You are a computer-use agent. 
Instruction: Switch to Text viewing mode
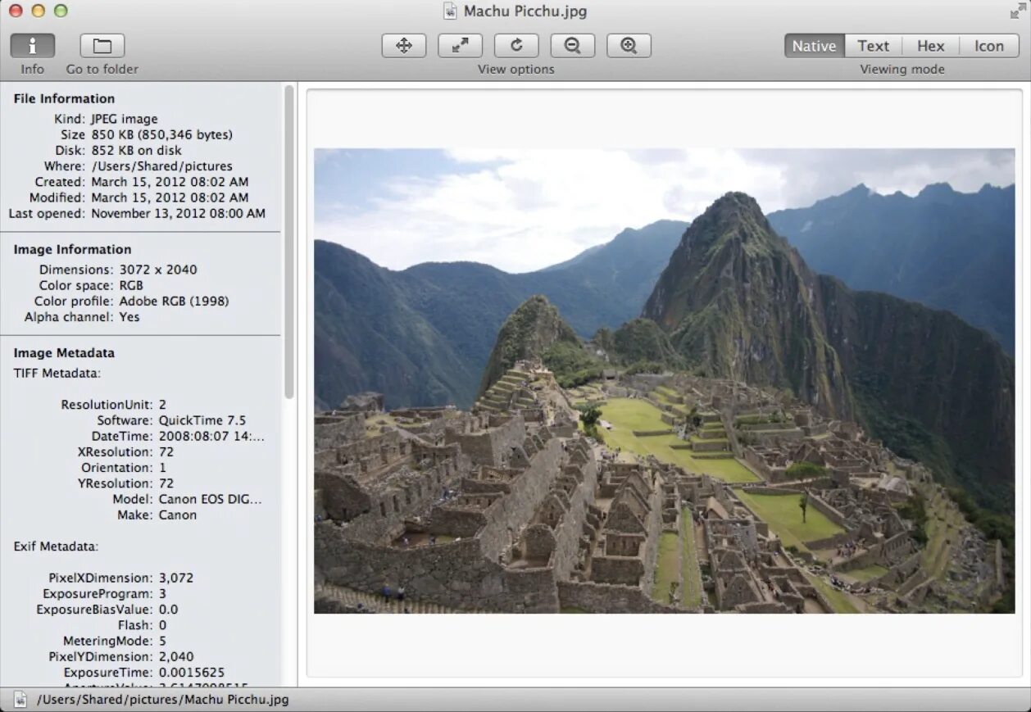874,46
